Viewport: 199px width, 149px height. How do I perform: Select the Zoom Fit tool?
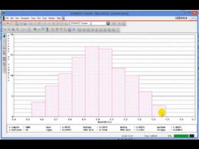click(x=17, y=29)
